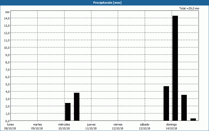Click the 10,0 y-axis value
Screen dimensions: 209x131
pos(7,48)
